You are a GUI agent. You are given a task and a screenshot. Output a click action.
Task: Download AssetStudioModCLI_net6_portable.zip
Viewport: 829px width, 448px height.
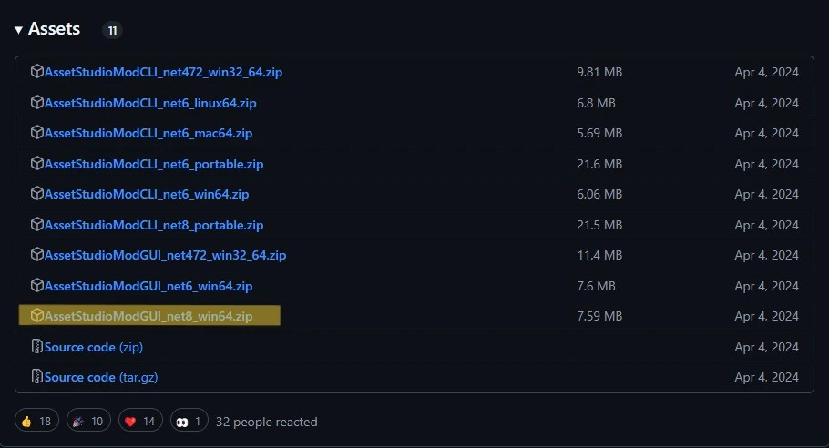pyautogui.click(x=154, y=164)
